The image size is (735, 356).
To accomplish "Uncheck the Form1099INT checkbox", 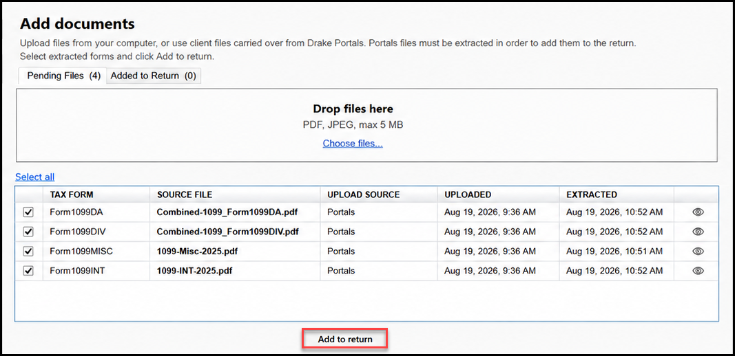I will tap(28, 271).
